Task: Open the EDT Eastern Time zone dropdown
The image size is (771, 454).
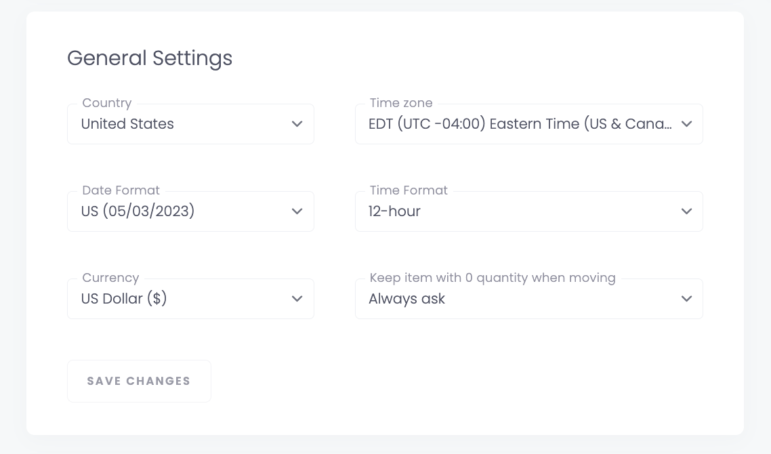Action: 529,124
